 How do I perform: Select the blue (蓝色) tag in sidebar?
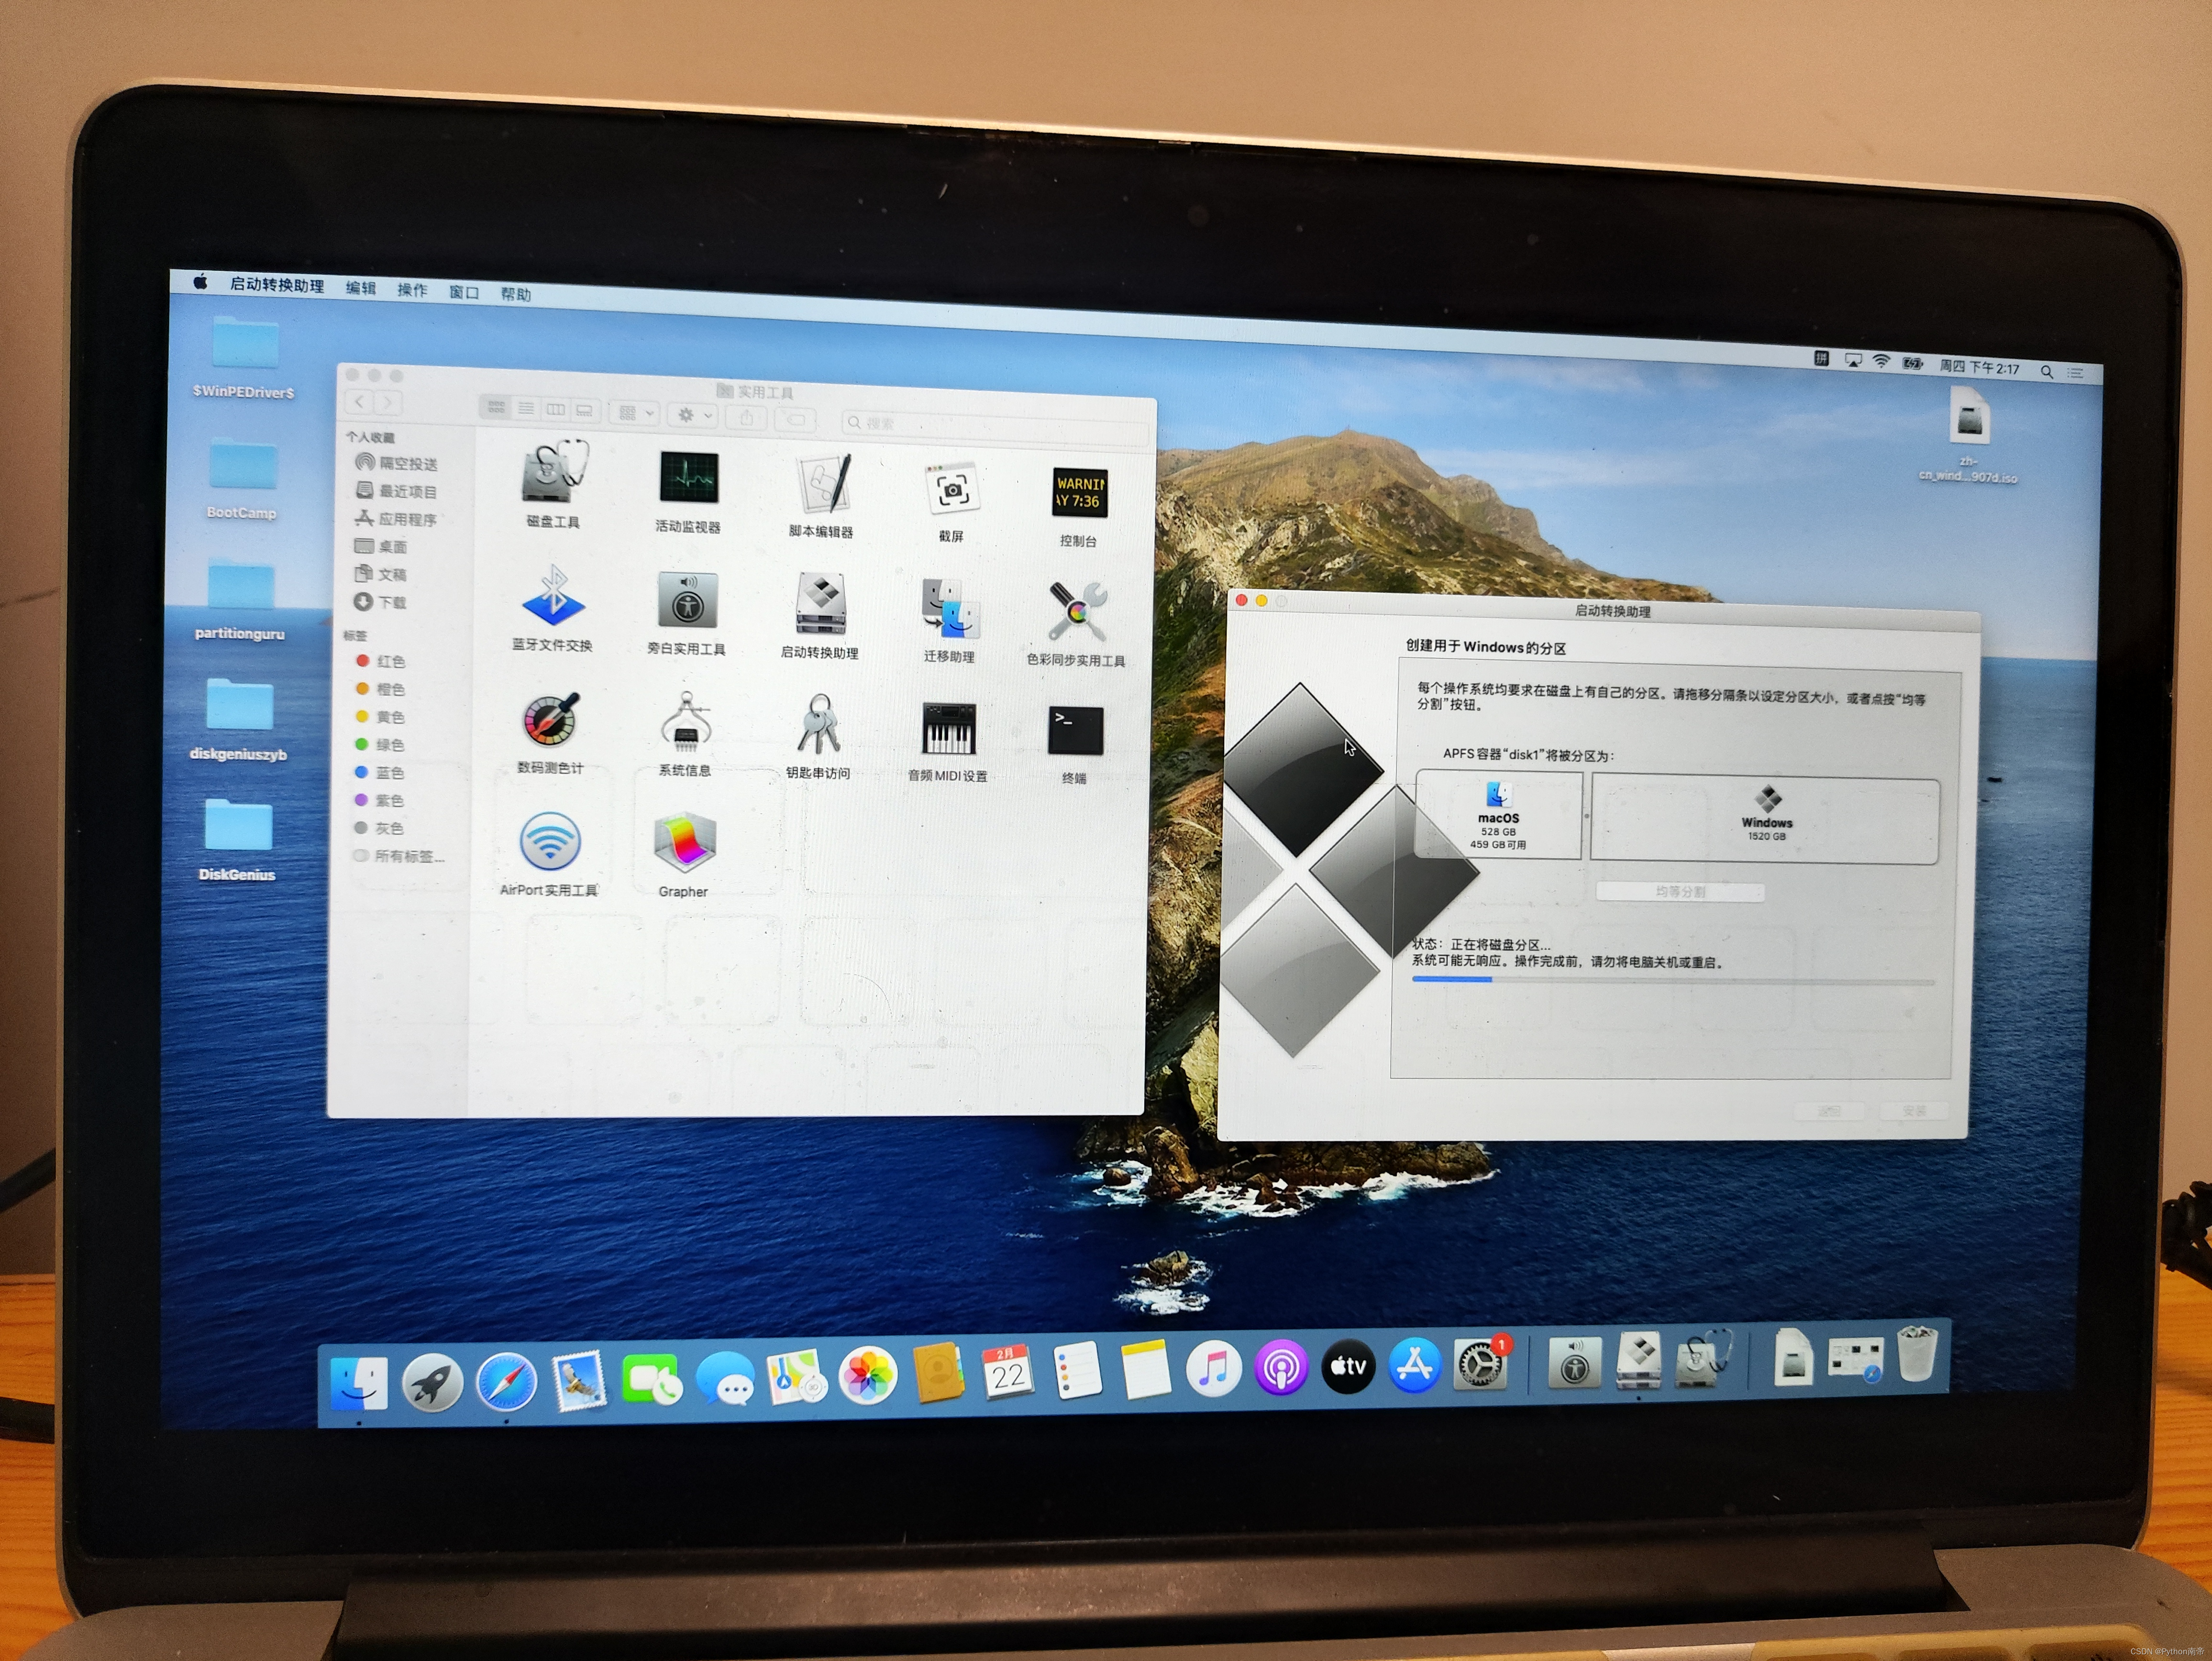pos(379,772)
